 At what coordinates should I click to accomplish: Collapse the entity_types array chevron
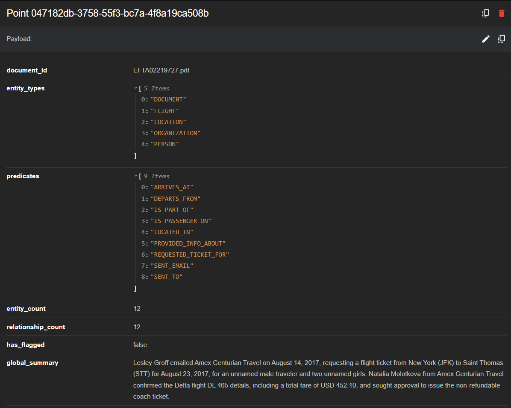[136, 88]
